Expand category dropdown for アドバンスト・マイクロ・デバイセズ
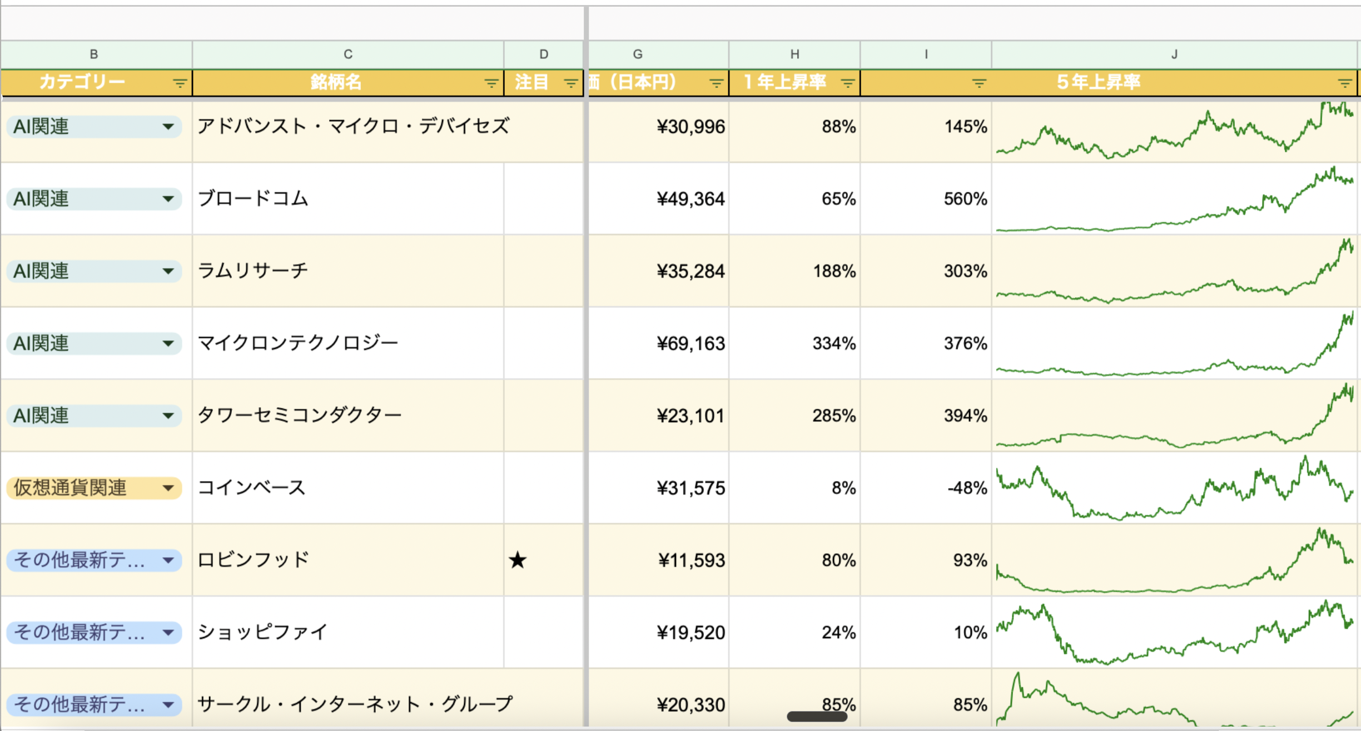The width and height of the screenshot is (1361, 731). 168,127
